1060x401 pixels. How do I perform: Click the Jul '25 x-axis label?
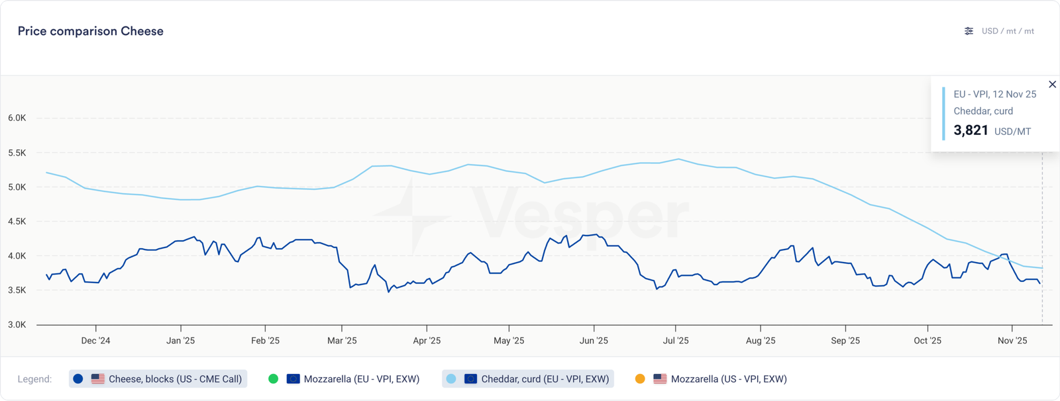(x=676, y=341)
